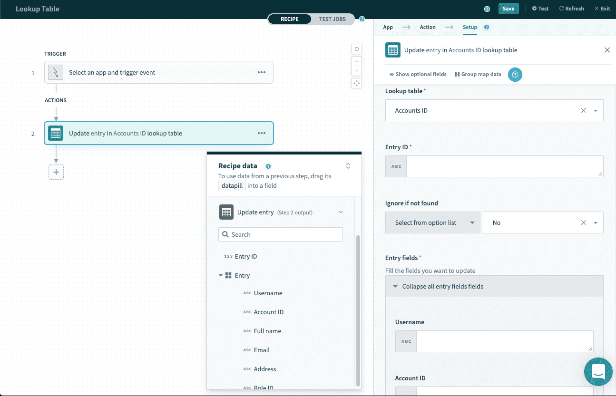
Task: Click the Entry ID input field
Action: [x=504, y=166]
